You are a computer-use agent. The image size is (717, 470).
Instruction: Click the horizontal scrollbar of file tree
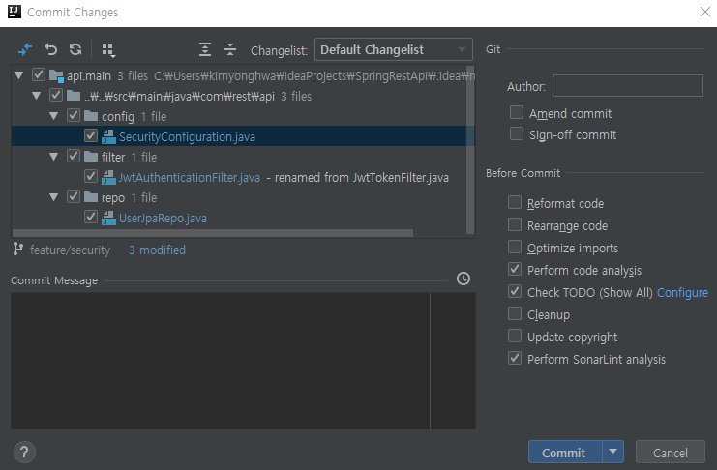(213, 233)
